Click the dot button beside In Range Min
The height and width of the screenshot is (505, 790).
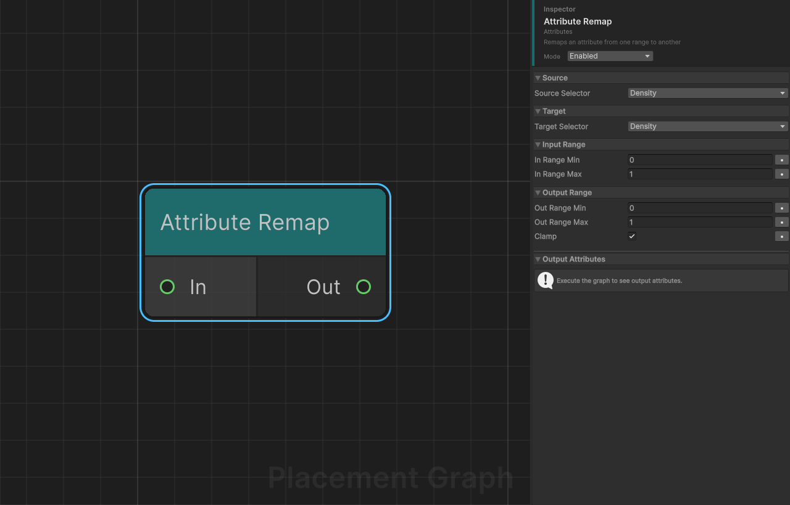click(x=781, y=160)
